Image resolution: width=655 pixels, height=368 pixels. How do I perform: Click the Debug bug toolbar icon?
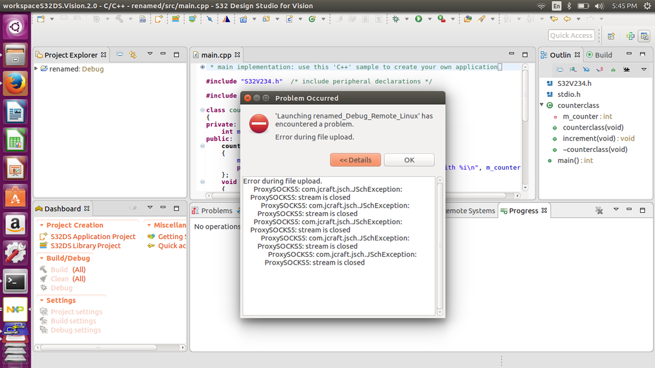point(395,19)
